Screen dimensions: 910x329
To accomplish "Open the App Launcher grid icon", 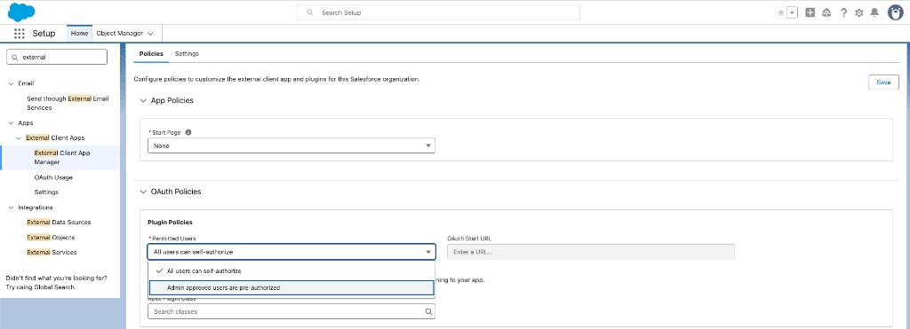I will pyautogui.click(x=20, y=34).
